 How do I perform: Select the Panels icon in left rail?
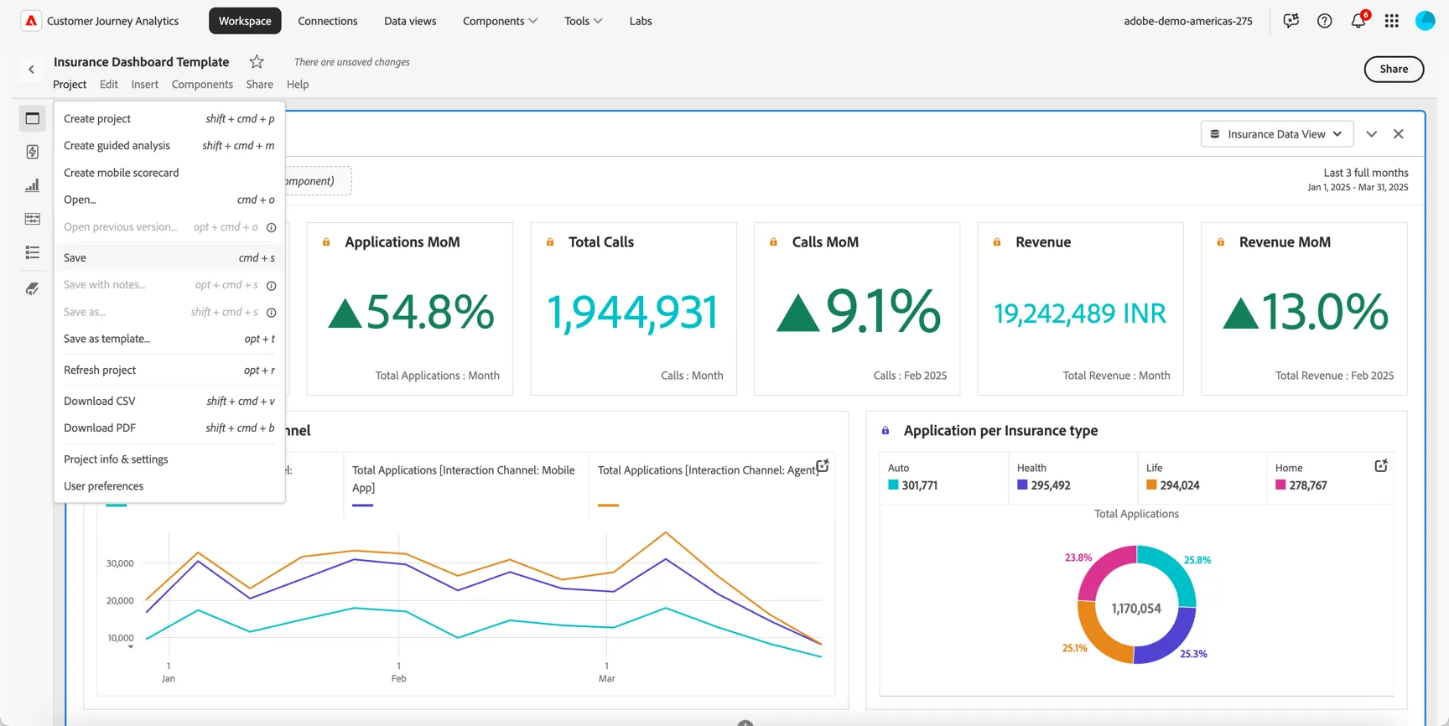(x=33, y=118)
